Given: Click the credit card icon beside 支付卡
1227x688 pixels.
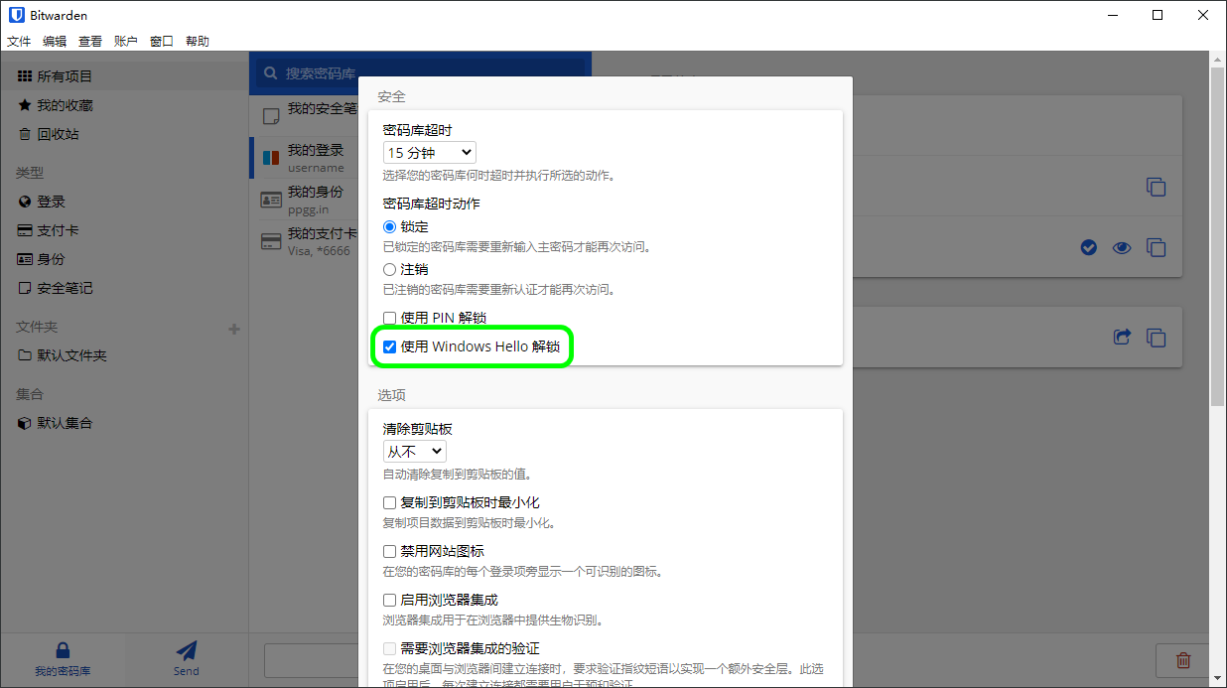Looking at the screenshot, I should pyautogui.click(x=25, y=230).
